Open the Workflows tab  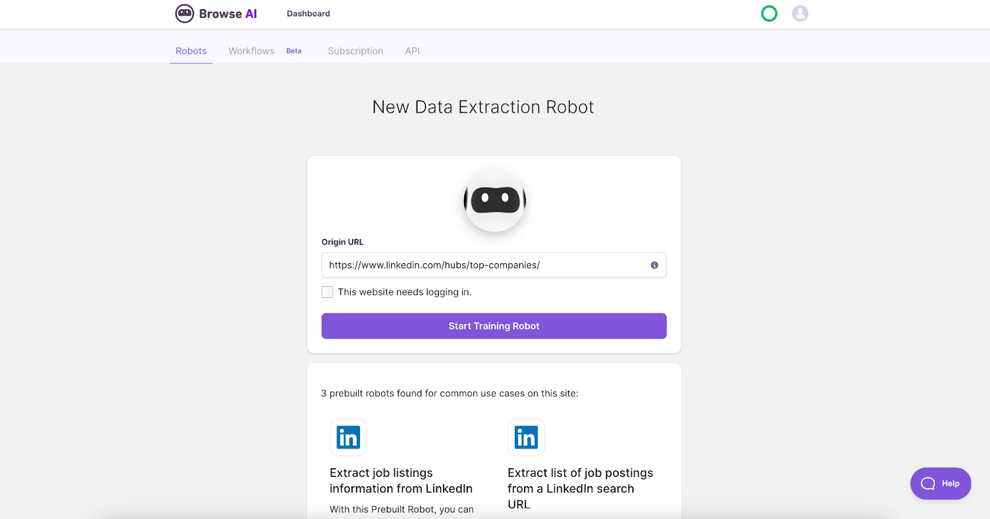click(x=251, y=51)
